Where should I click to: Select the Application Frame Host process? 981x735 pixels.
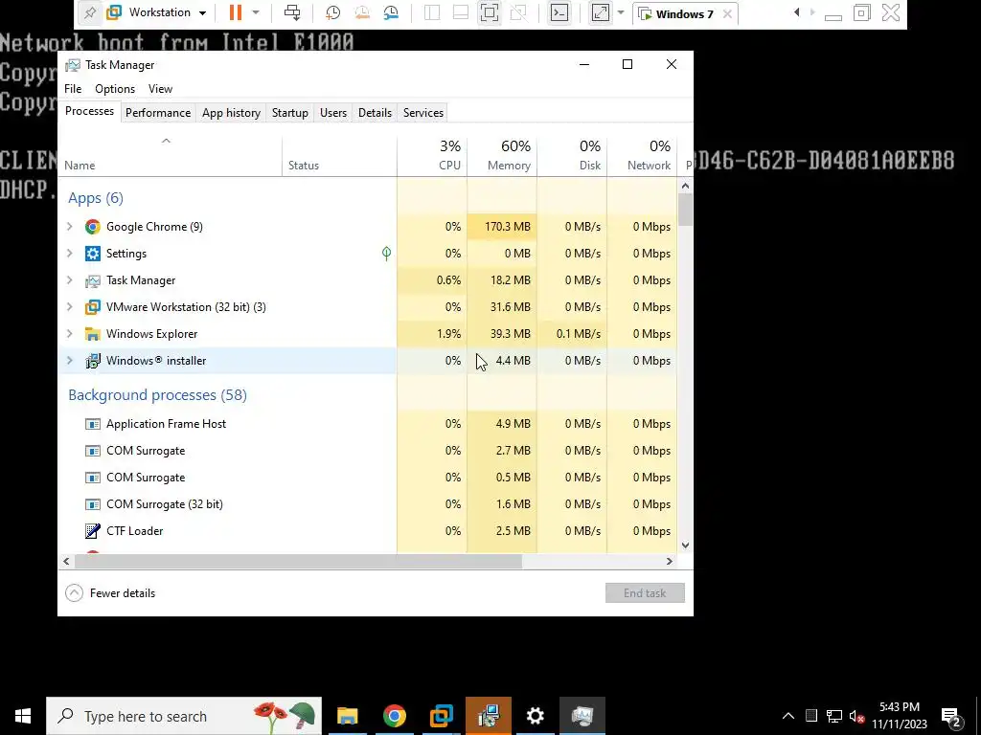(367, 424)
